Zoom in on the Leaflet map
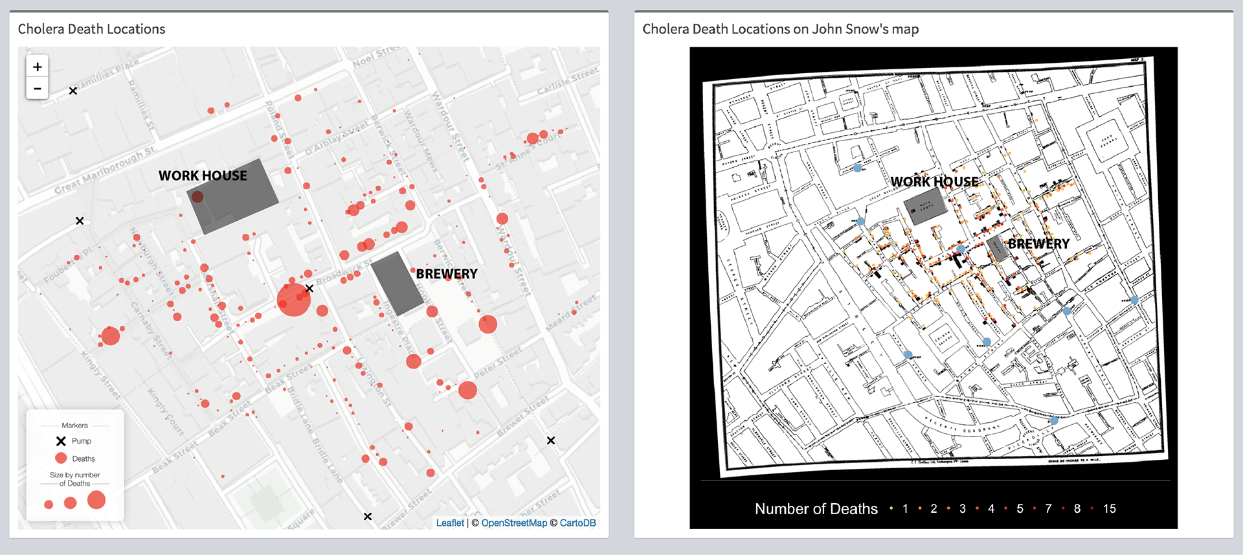Viewport: 1243px width, 555px height. (x=38, y=67)
